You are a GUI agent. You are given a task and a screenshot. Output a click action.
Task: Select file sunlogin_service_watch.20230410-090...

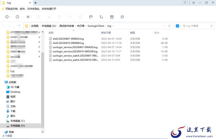click(76, 60)
